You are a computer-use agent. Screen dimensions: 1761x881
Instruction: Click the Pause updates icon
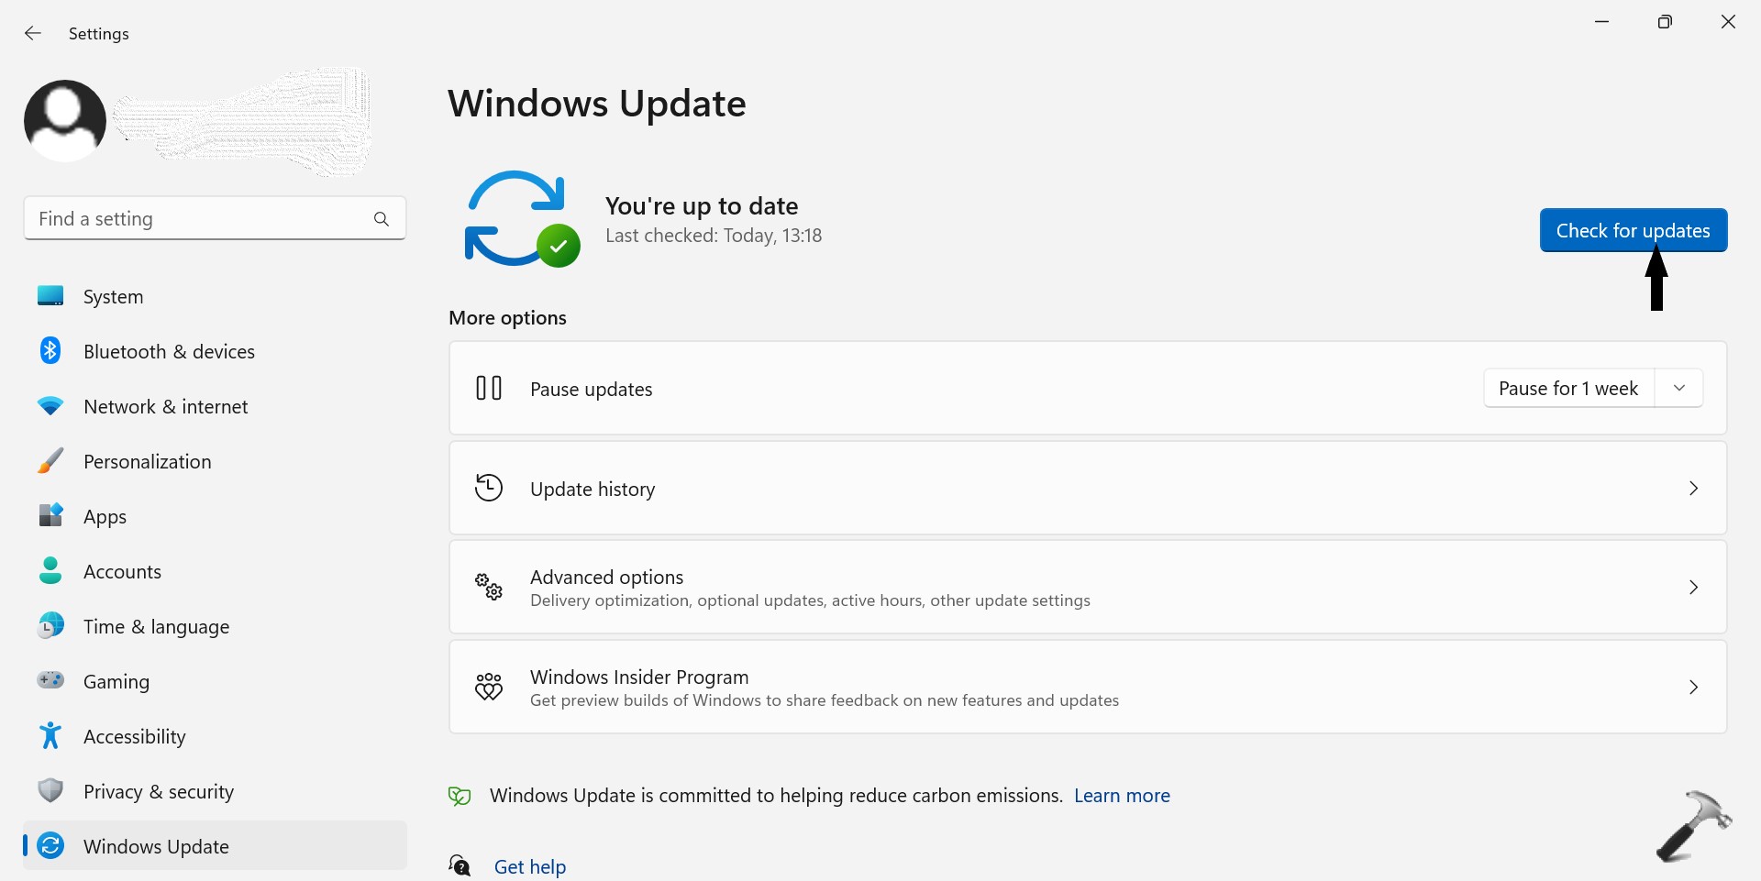click(x=489, y=389)
